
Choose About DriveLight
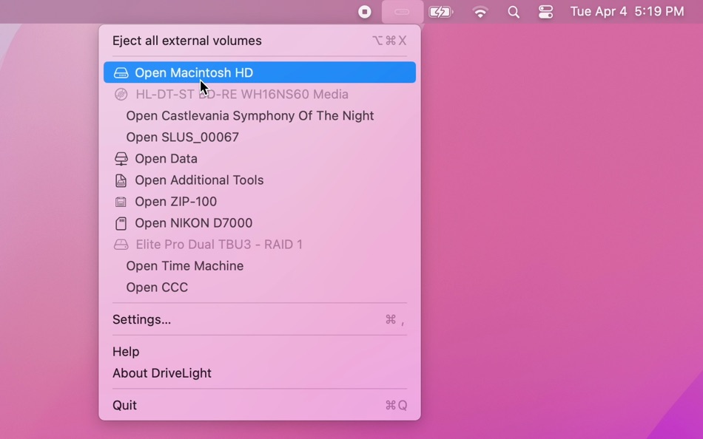pos(260,373)
